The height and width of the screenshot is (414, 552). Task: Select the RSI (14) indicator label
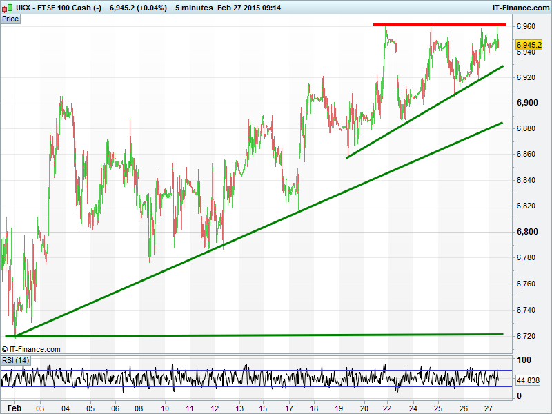point(14,360)
